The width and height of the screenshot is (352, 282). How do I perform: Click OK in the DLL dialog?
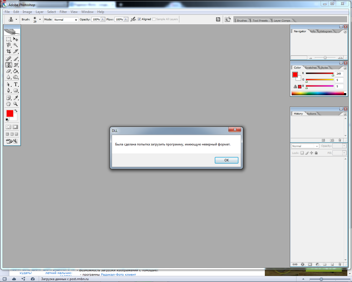227,160
